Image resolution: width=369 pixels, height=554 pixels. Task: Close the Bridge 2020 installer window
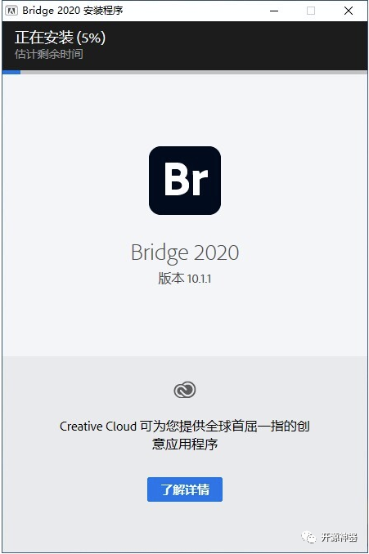coord(349,11)
